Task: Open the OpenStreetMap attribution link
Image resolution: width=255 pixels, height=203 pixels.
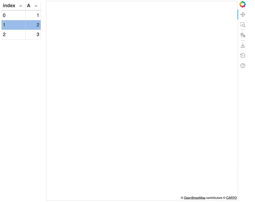Action: click(x=195, y=198)
